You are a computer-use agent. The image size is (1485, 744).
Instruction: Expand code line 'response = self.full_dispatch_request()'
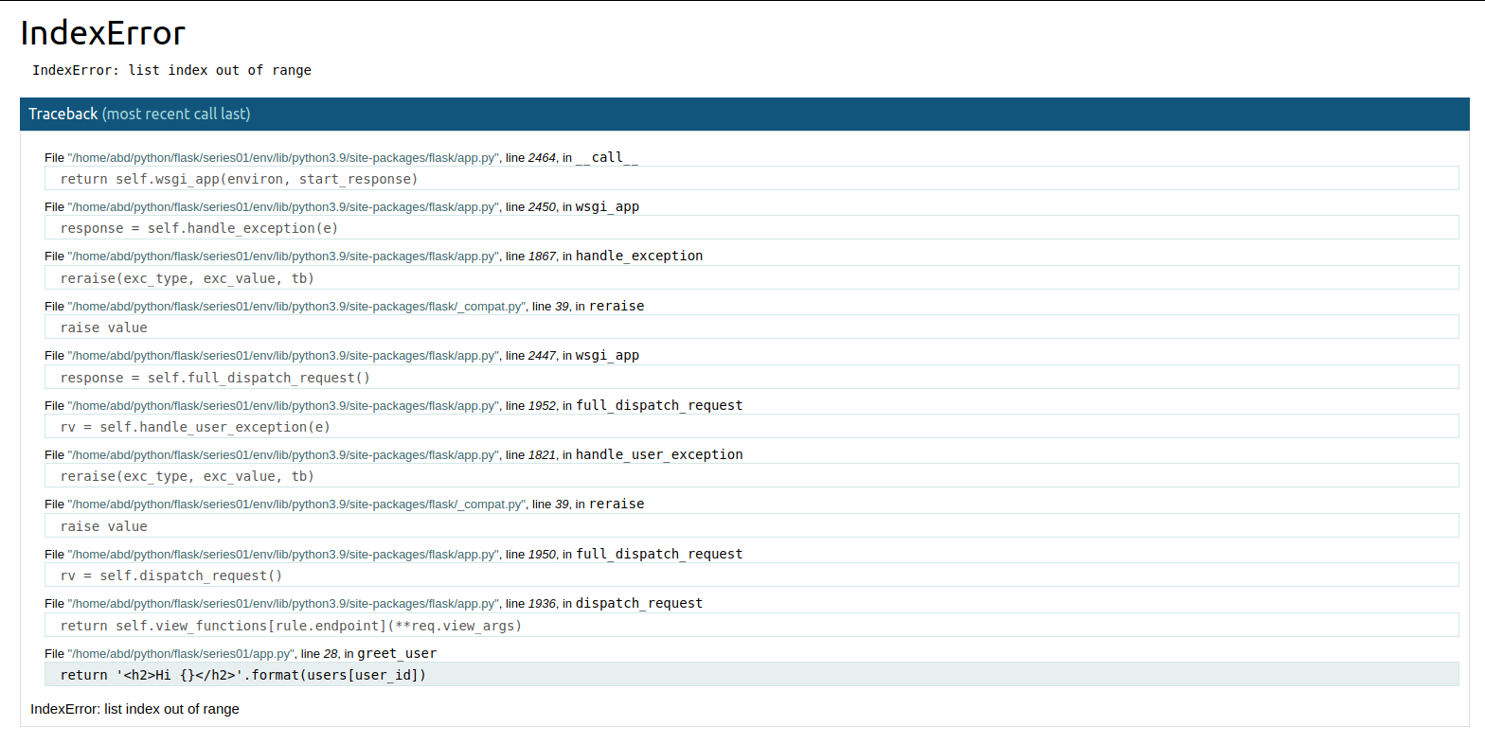751,378
